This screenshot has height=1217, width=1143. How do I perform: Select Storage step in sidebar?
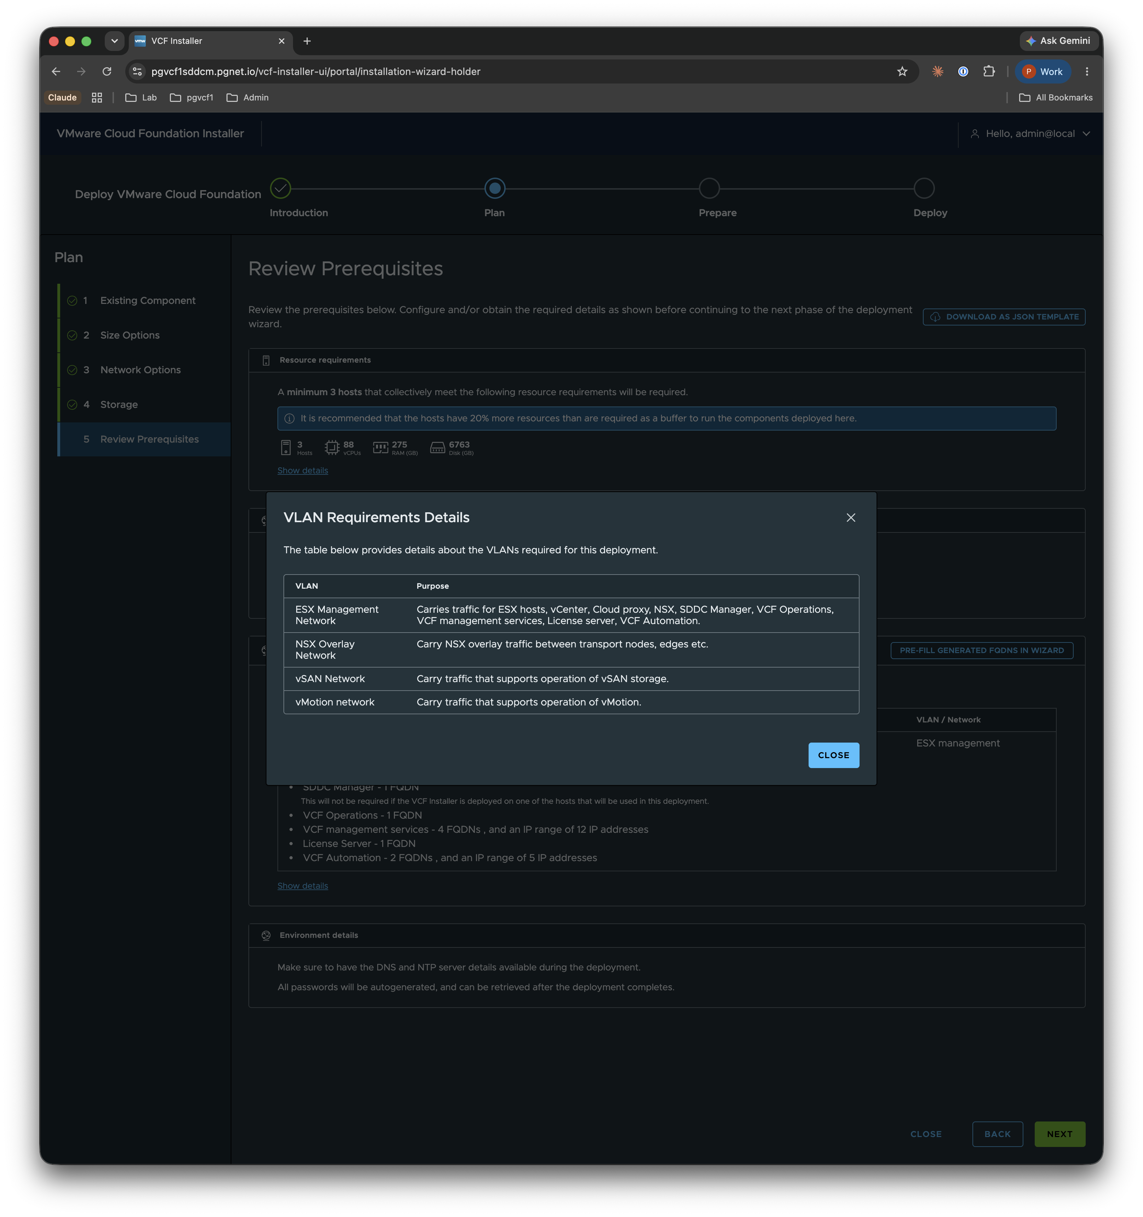click(144, 405)
